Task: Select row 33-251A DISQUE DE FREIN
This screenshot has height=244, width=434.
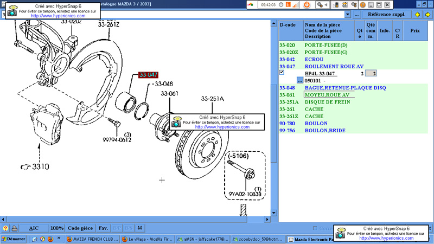Action: 353,102
